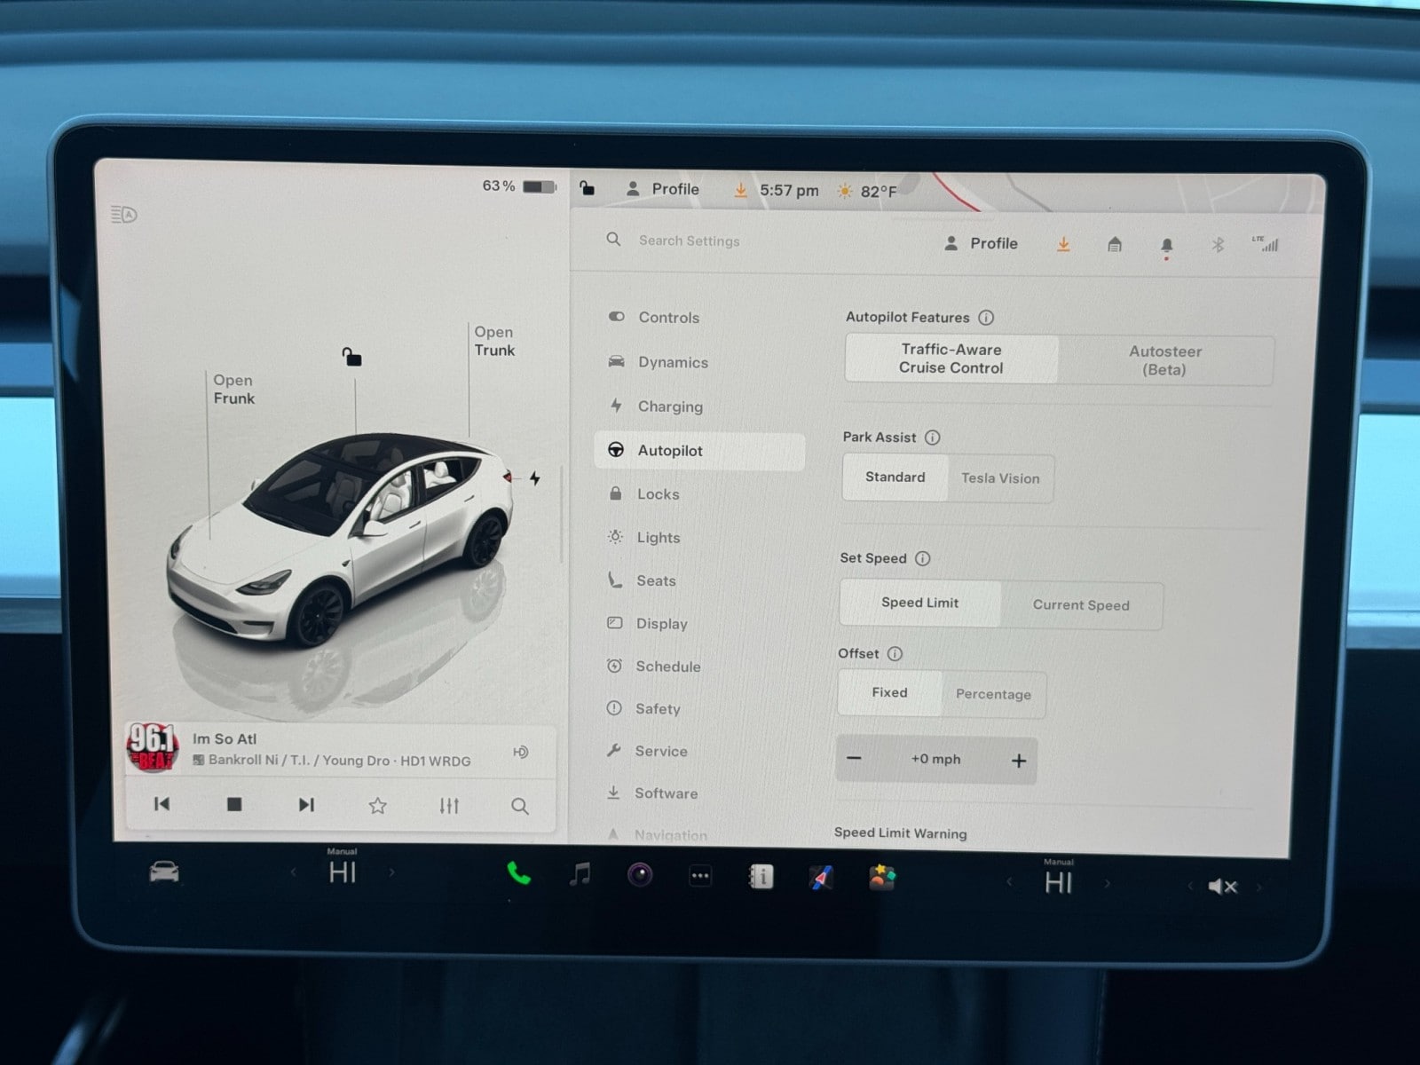Increase driver temperature with right chevron
Screen dimensions: 1420x1065
coord(391,872)
